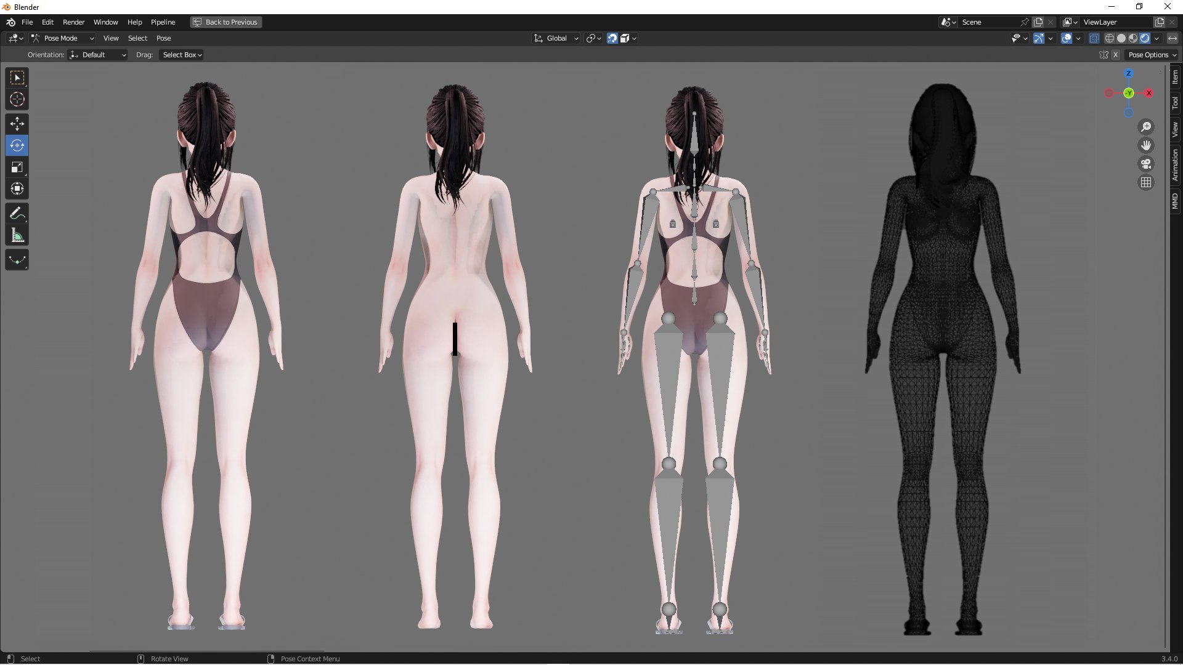Click the red X axis on gizmo
The height and width of the screenshot is (665, 1183).
[x=1148, y=93]
